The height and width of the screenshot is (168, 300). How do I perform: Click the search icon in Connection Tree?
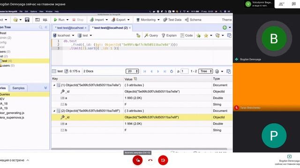40,27
